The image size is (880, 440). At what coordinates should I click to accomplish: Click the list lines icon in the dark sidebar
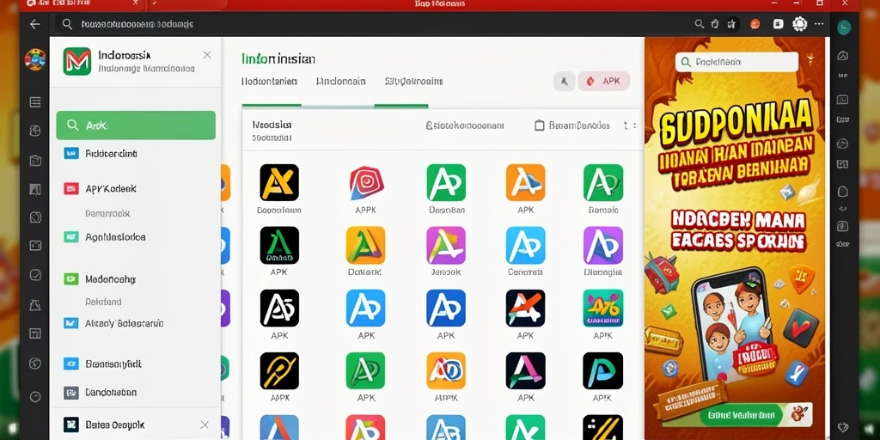coord(34,102)
